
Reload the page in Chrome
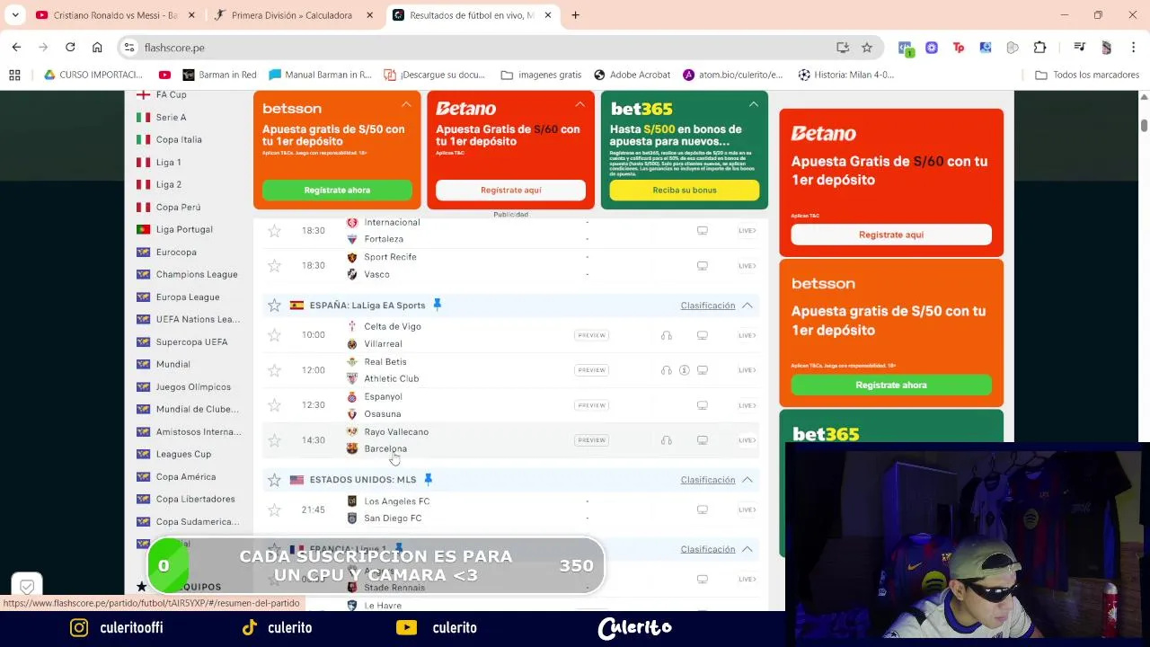pyautogui.click(x=70, y=47)
